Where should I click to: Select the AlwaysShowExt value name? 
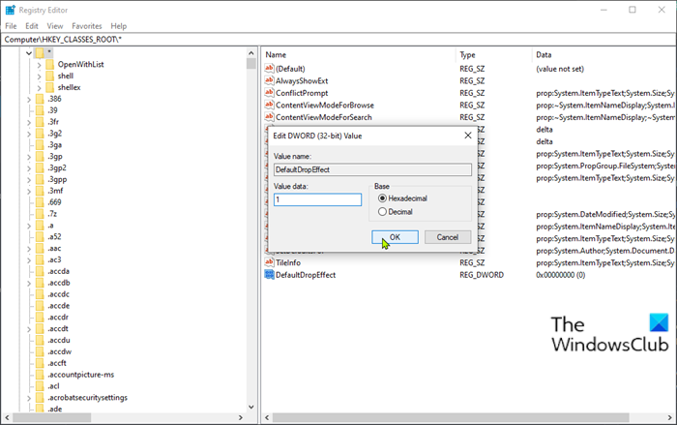tap(302, 81)
